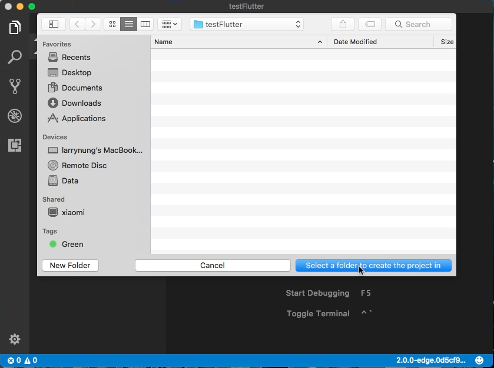The height and width of the screenshot is (368, 494).
Task: Go forward in file dialog navigation
Action: click(x=92, y=24)
